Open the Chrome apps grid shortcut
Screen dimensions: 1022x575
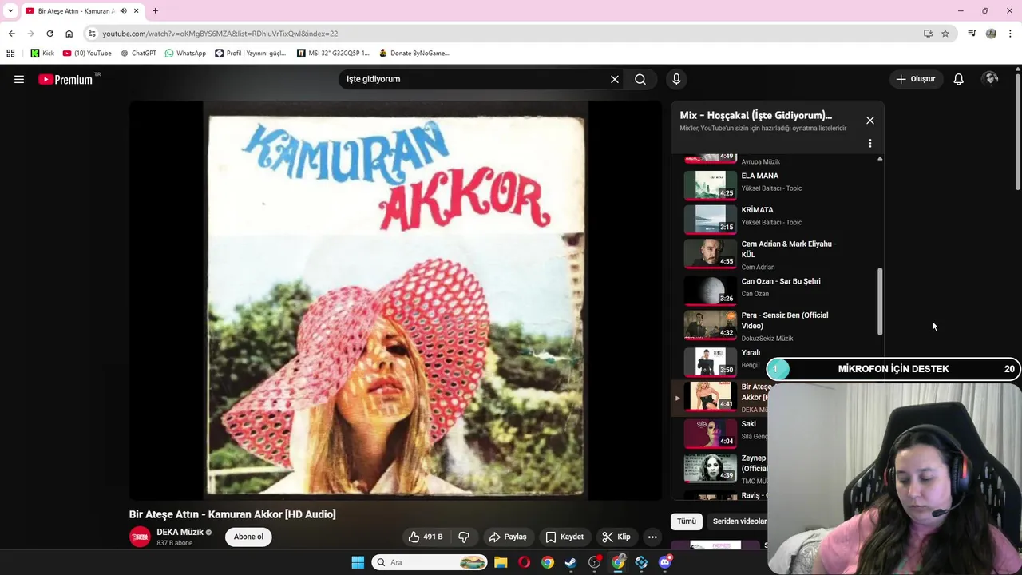10,53
